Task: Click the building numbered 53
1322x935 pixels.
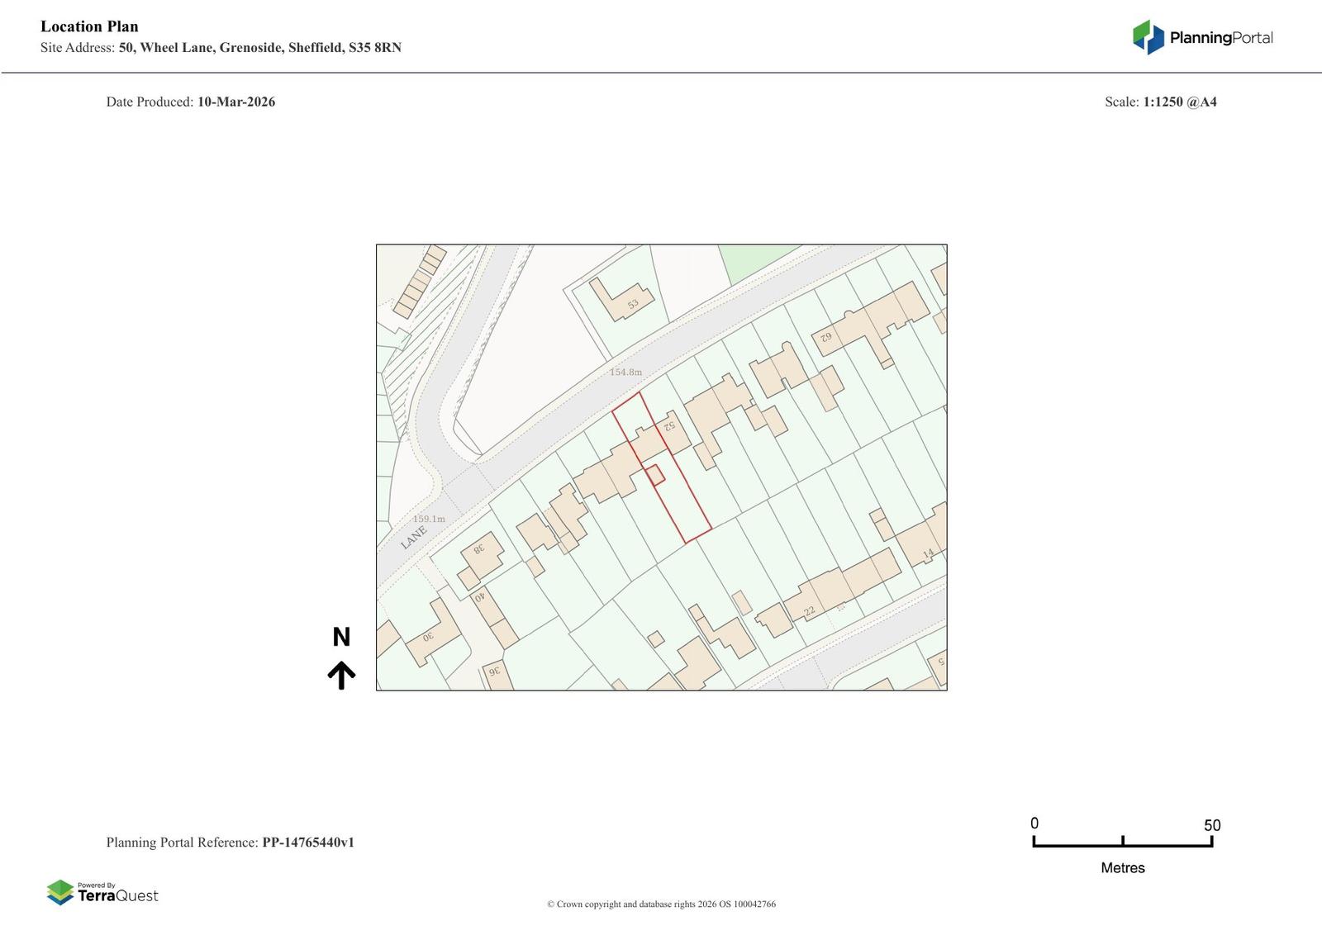Action: [x=618, y=301]
